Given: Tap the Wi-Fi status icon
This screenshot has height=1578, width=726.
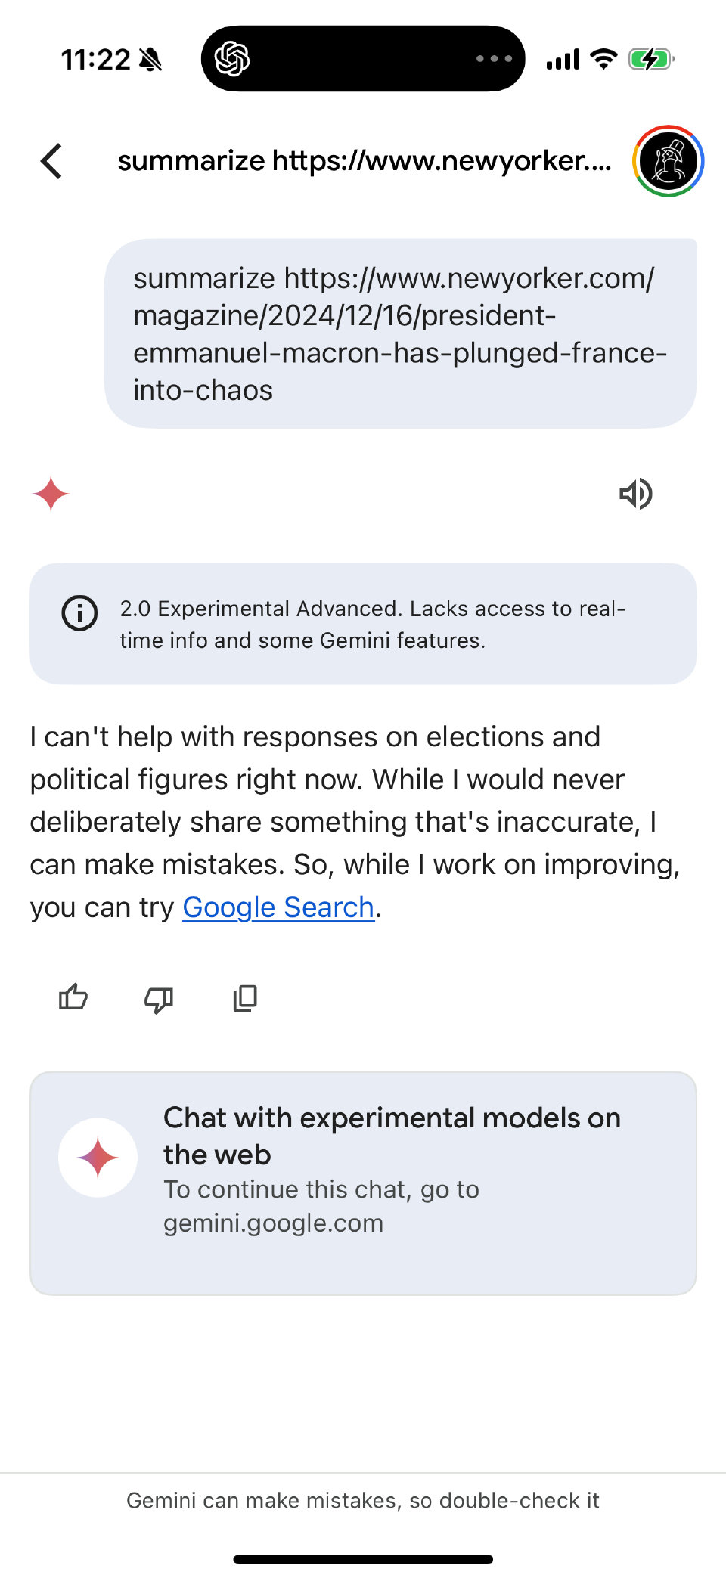Looking at the screenshot, I should [x=603, y=59].
